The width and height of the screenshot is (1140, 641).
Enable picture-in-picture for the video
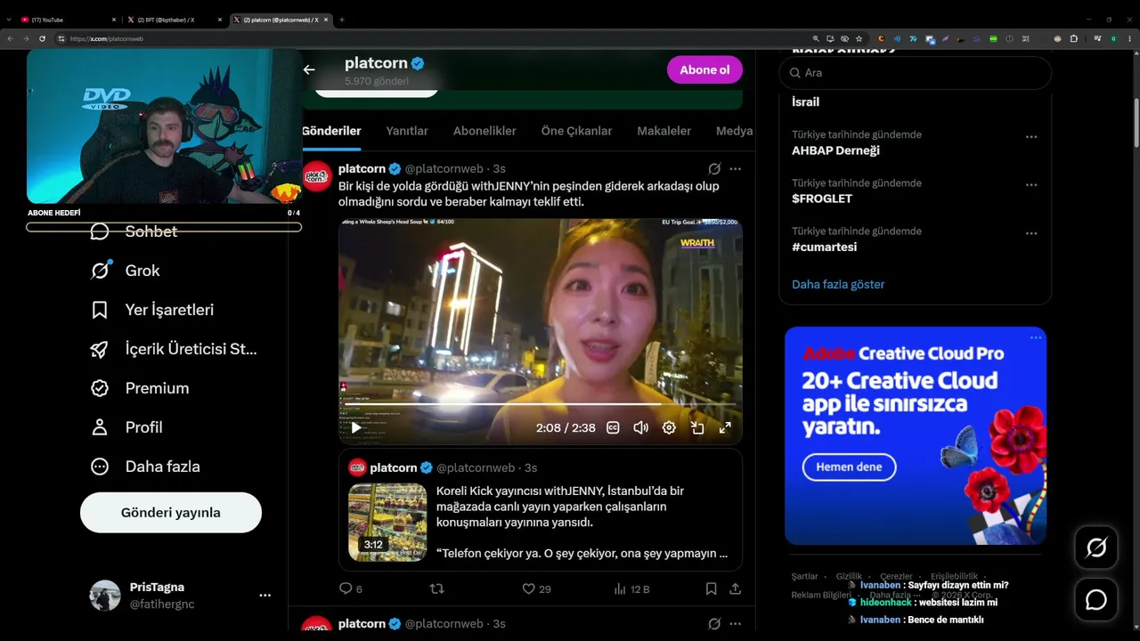697,427
